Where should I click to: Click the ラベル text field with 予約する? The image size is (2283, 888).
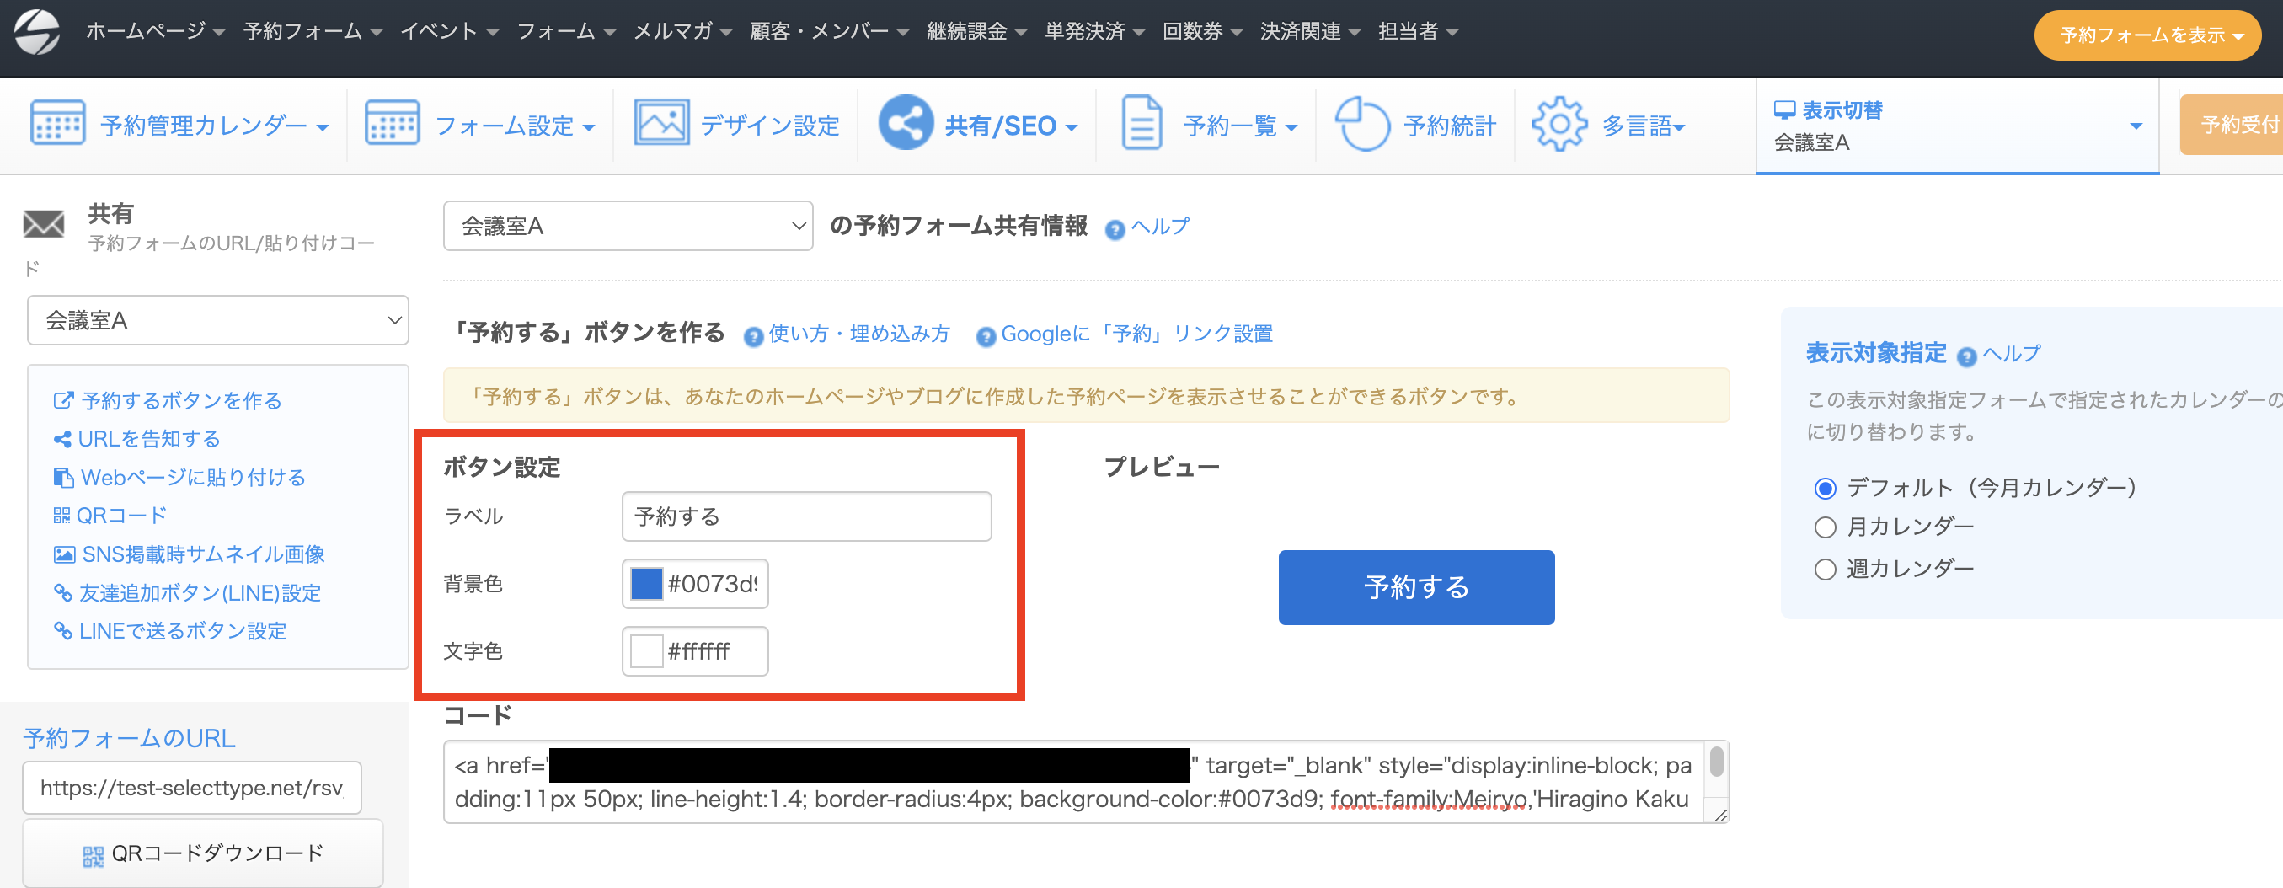(805, 516)
